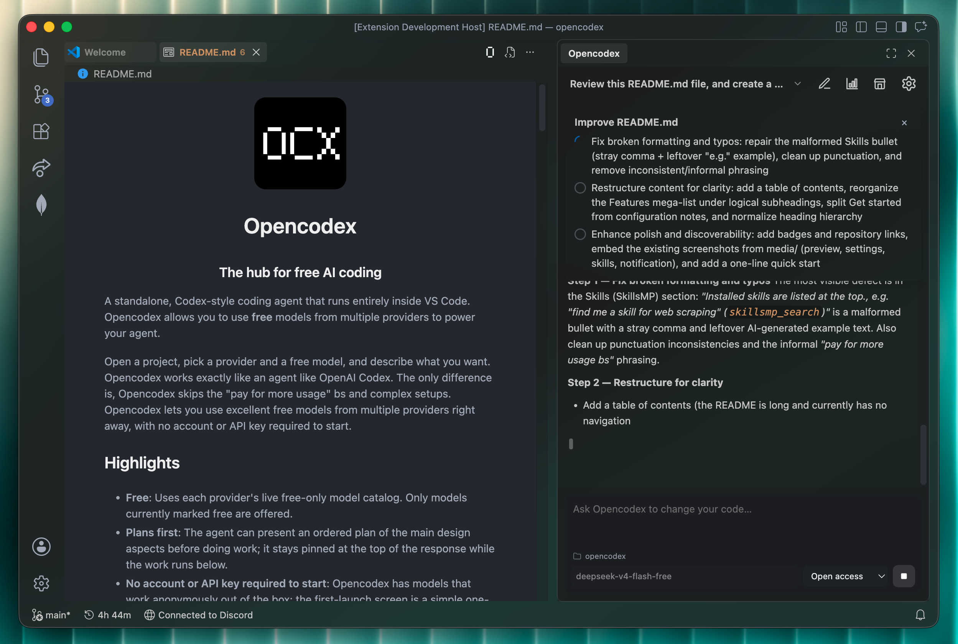Open the Extensions view

click(41, 131)
